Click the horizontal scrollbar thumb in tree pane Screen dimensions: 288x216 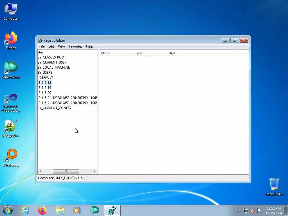[66, 171]
